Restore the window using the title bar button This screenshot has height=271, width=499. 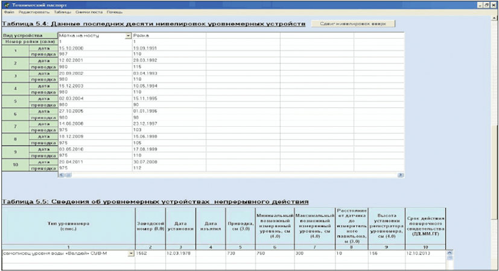pyautogui.click(x=487, y=4)
